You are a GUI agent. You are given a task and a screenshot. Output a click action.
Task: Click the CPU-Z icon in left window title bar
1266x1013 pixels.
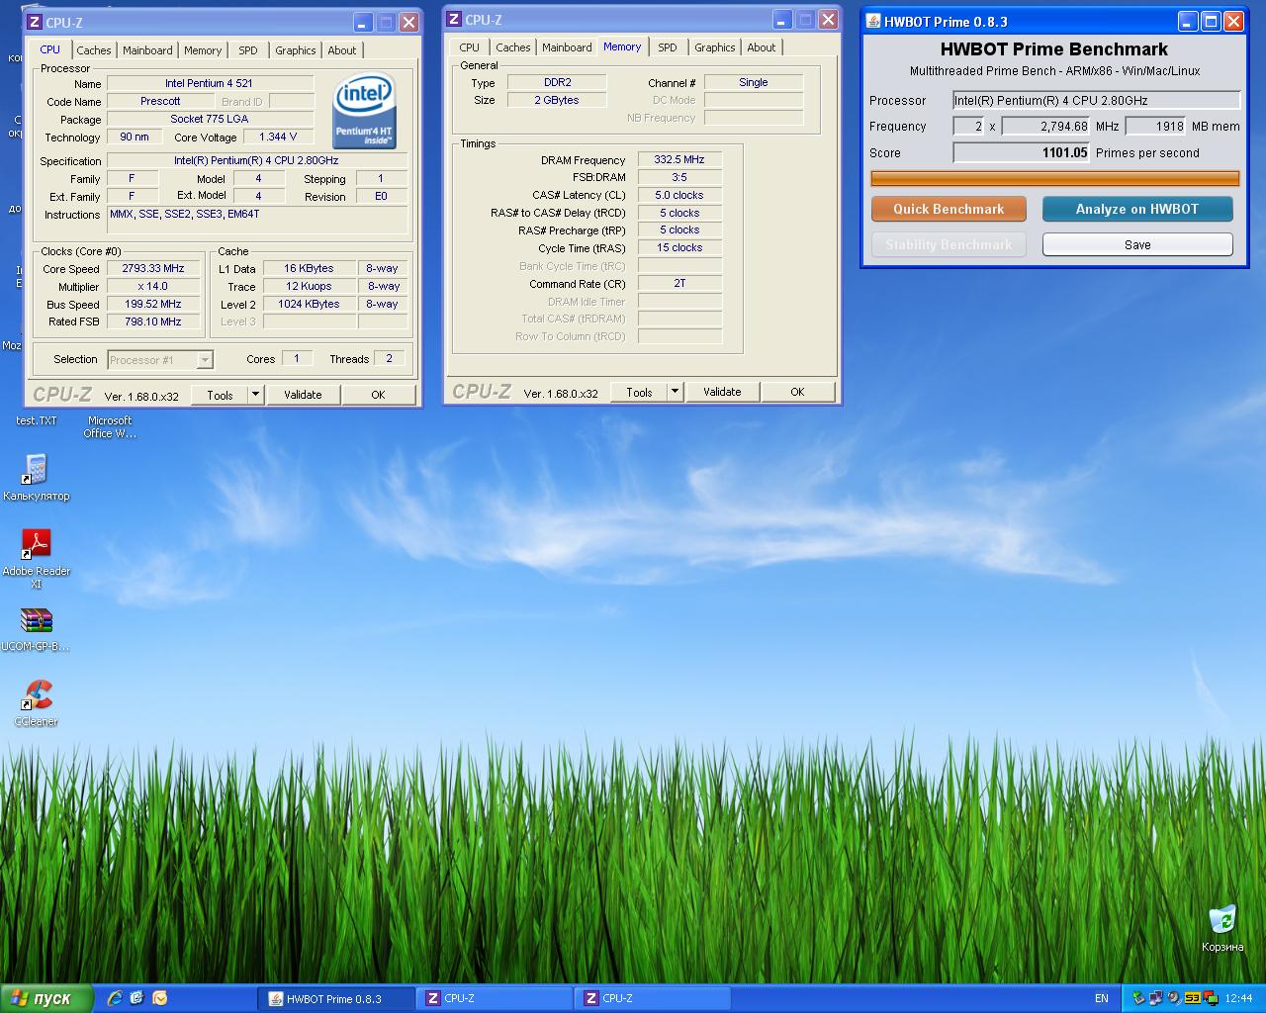click(x=35, y=22)
